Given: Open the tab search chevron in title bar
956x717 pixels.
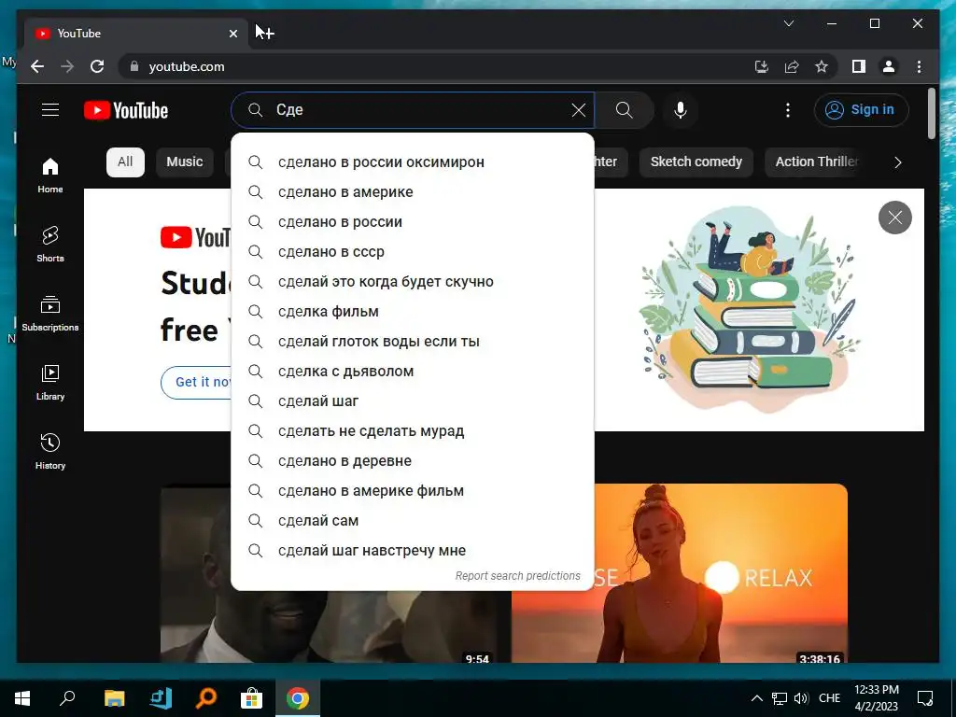Looking at the screenshot, I should click(788, 23).
